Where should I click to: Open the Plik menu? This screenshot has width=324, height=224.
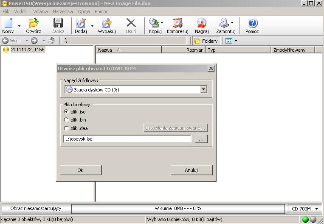[6, 11]
